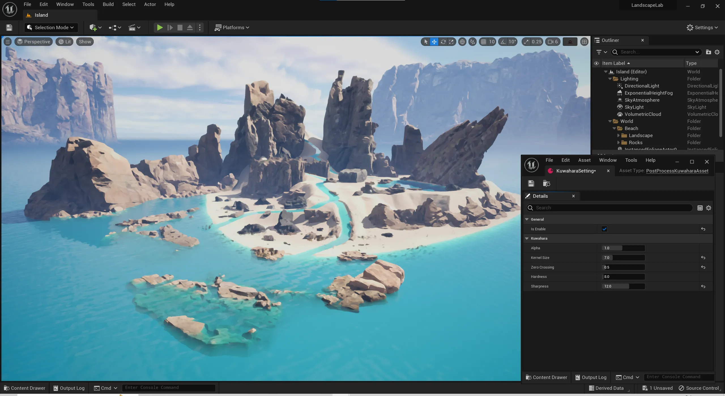Toggle Outliner visibility column eye
The image size is (725, 396).
596,63
